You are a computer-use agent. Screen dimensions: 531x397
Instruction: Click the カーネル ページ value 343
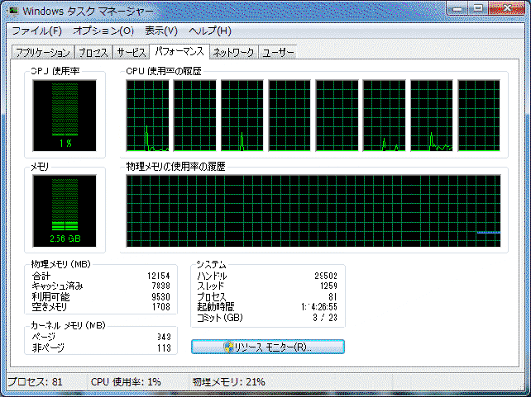coord(164,337)
